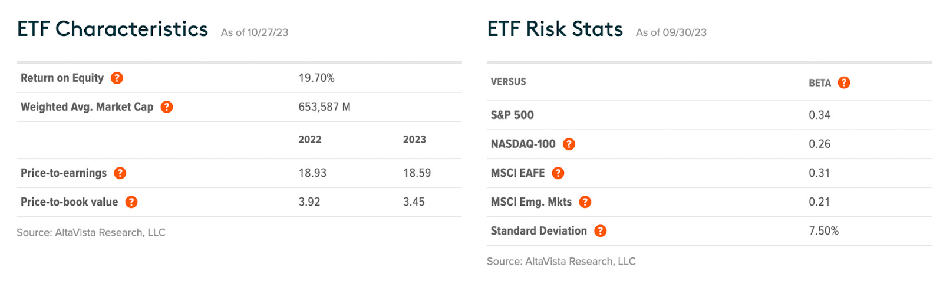Select the 2023 column header
943x284 pixels.
[414, 140]
